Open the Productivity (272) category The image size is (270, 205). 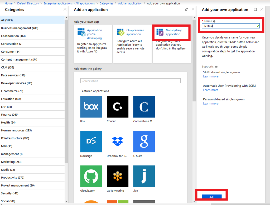32,177
